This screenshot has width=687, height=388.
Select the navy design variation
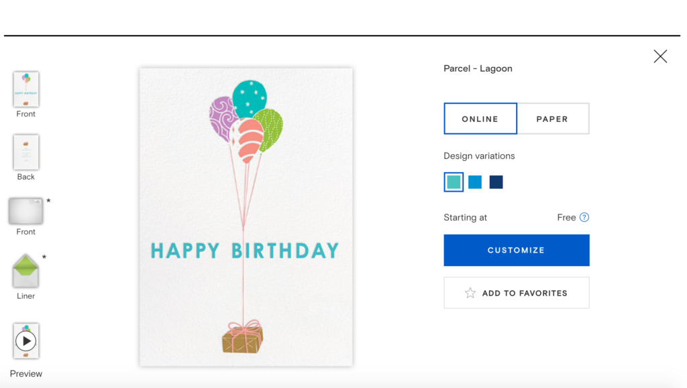(x=496, y=182)
